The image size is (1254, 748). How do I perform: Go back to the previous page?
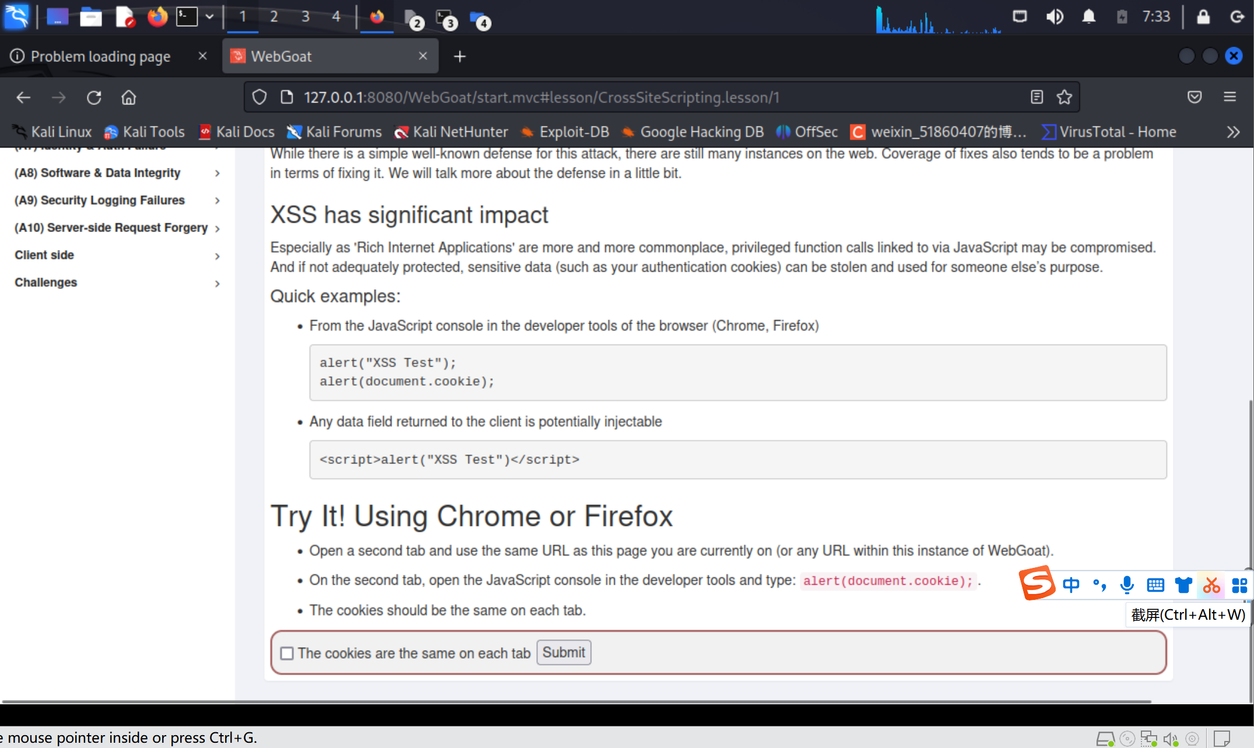tap(23, 97)
